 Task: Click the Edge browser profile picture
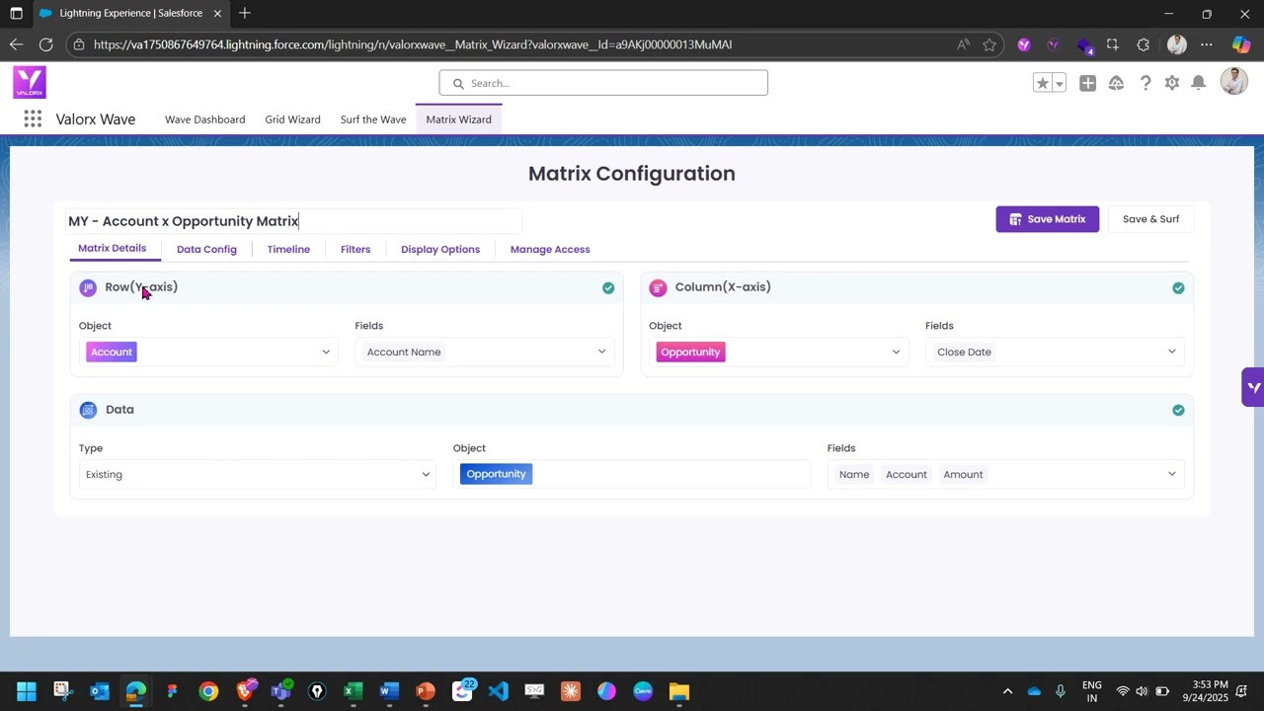(x=1176, y=44)
